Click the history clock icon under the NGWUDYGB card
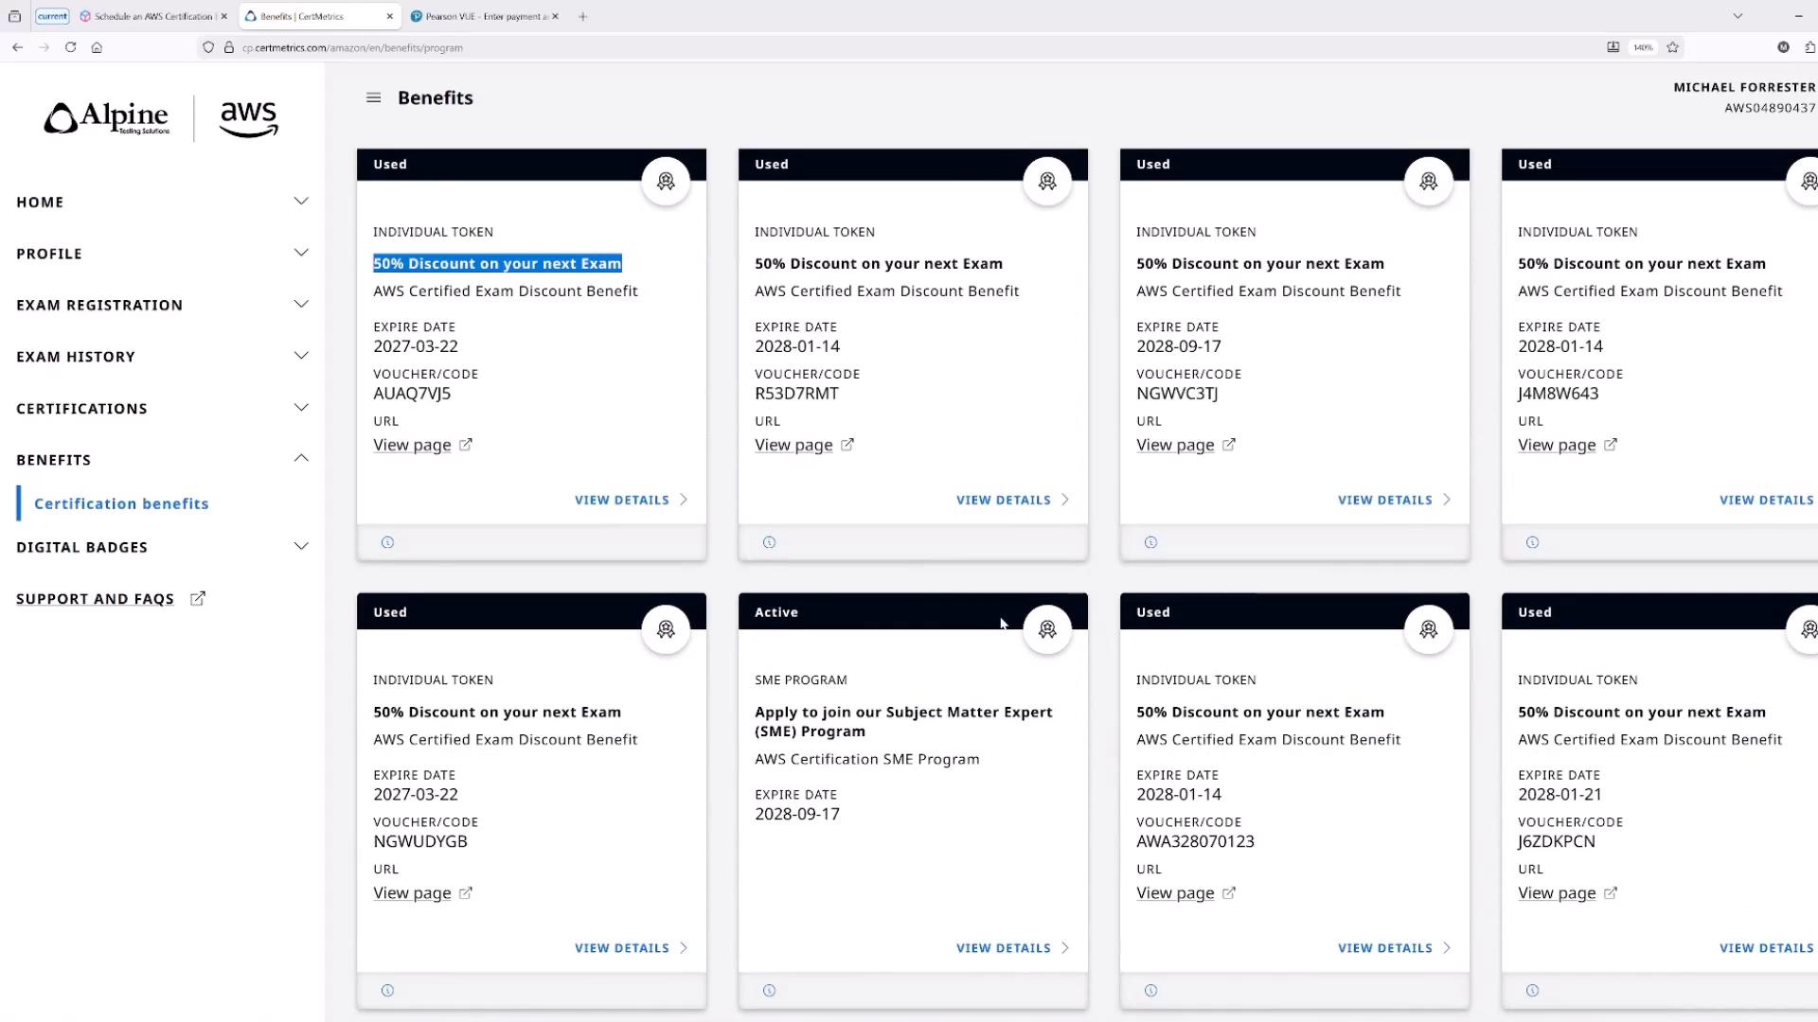 tap(387, 991)
